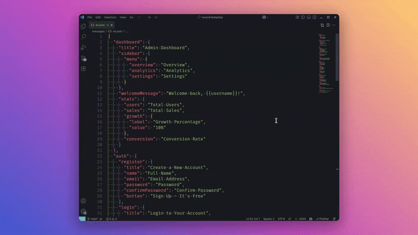Click JSON language mode in status bar

(x=300, y=219)
